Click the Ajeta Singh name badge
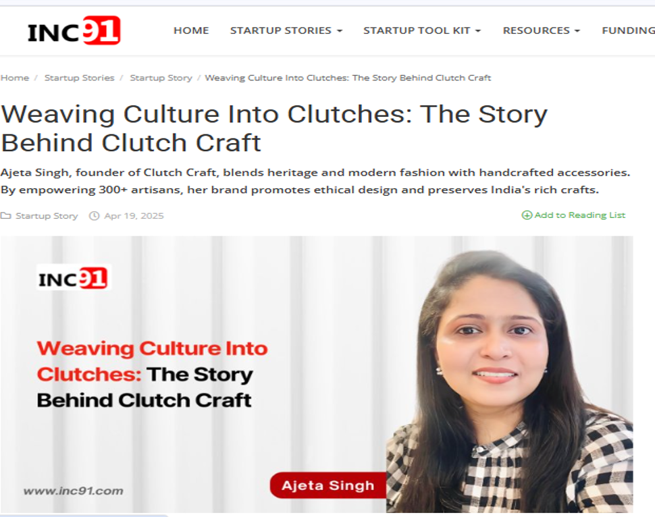The image size is (655, 517). 328,485
